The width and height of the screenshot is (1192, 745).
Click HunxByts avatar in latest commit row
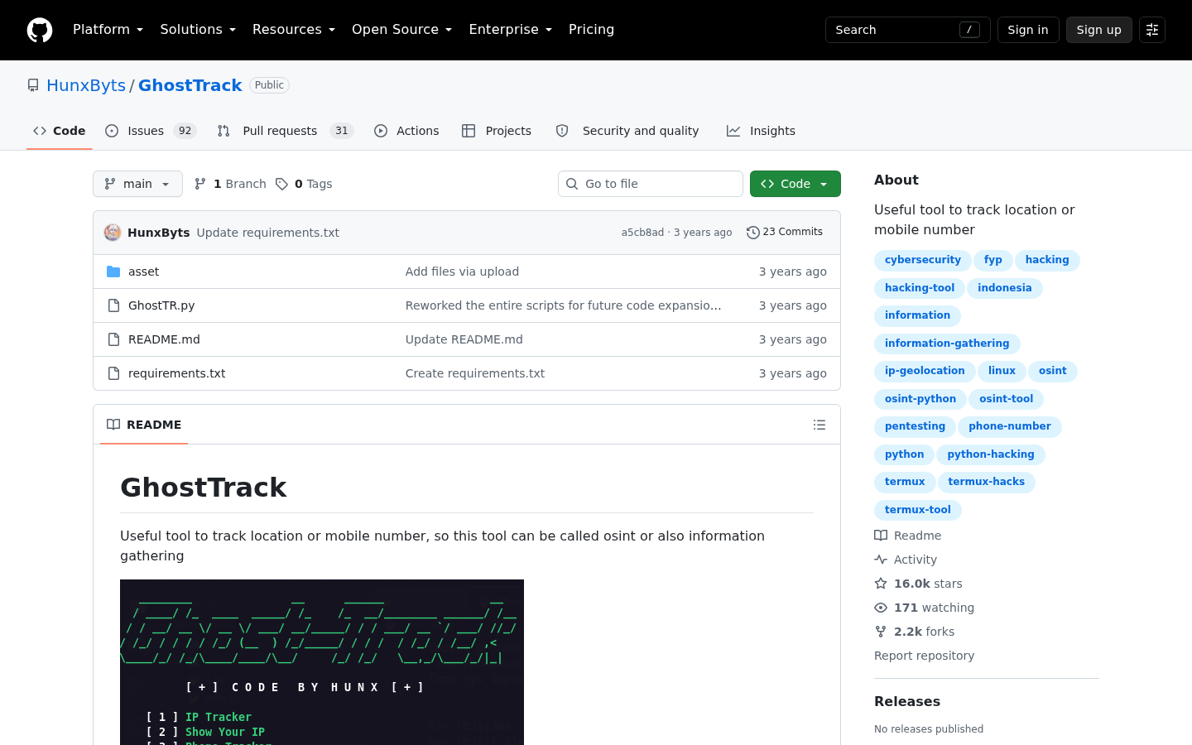pyautogui.click(x=113, y=233)
